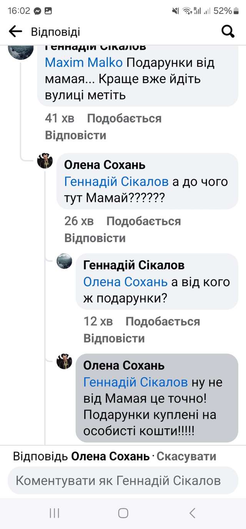246x529 pixels.
Task: Open the search magnifier icon
Action: 228,32
